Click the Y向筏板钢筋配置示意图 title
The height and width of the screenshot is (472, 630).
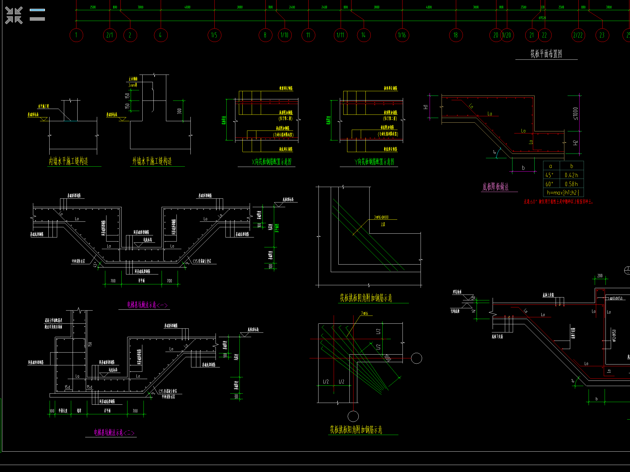pos(374,162)
